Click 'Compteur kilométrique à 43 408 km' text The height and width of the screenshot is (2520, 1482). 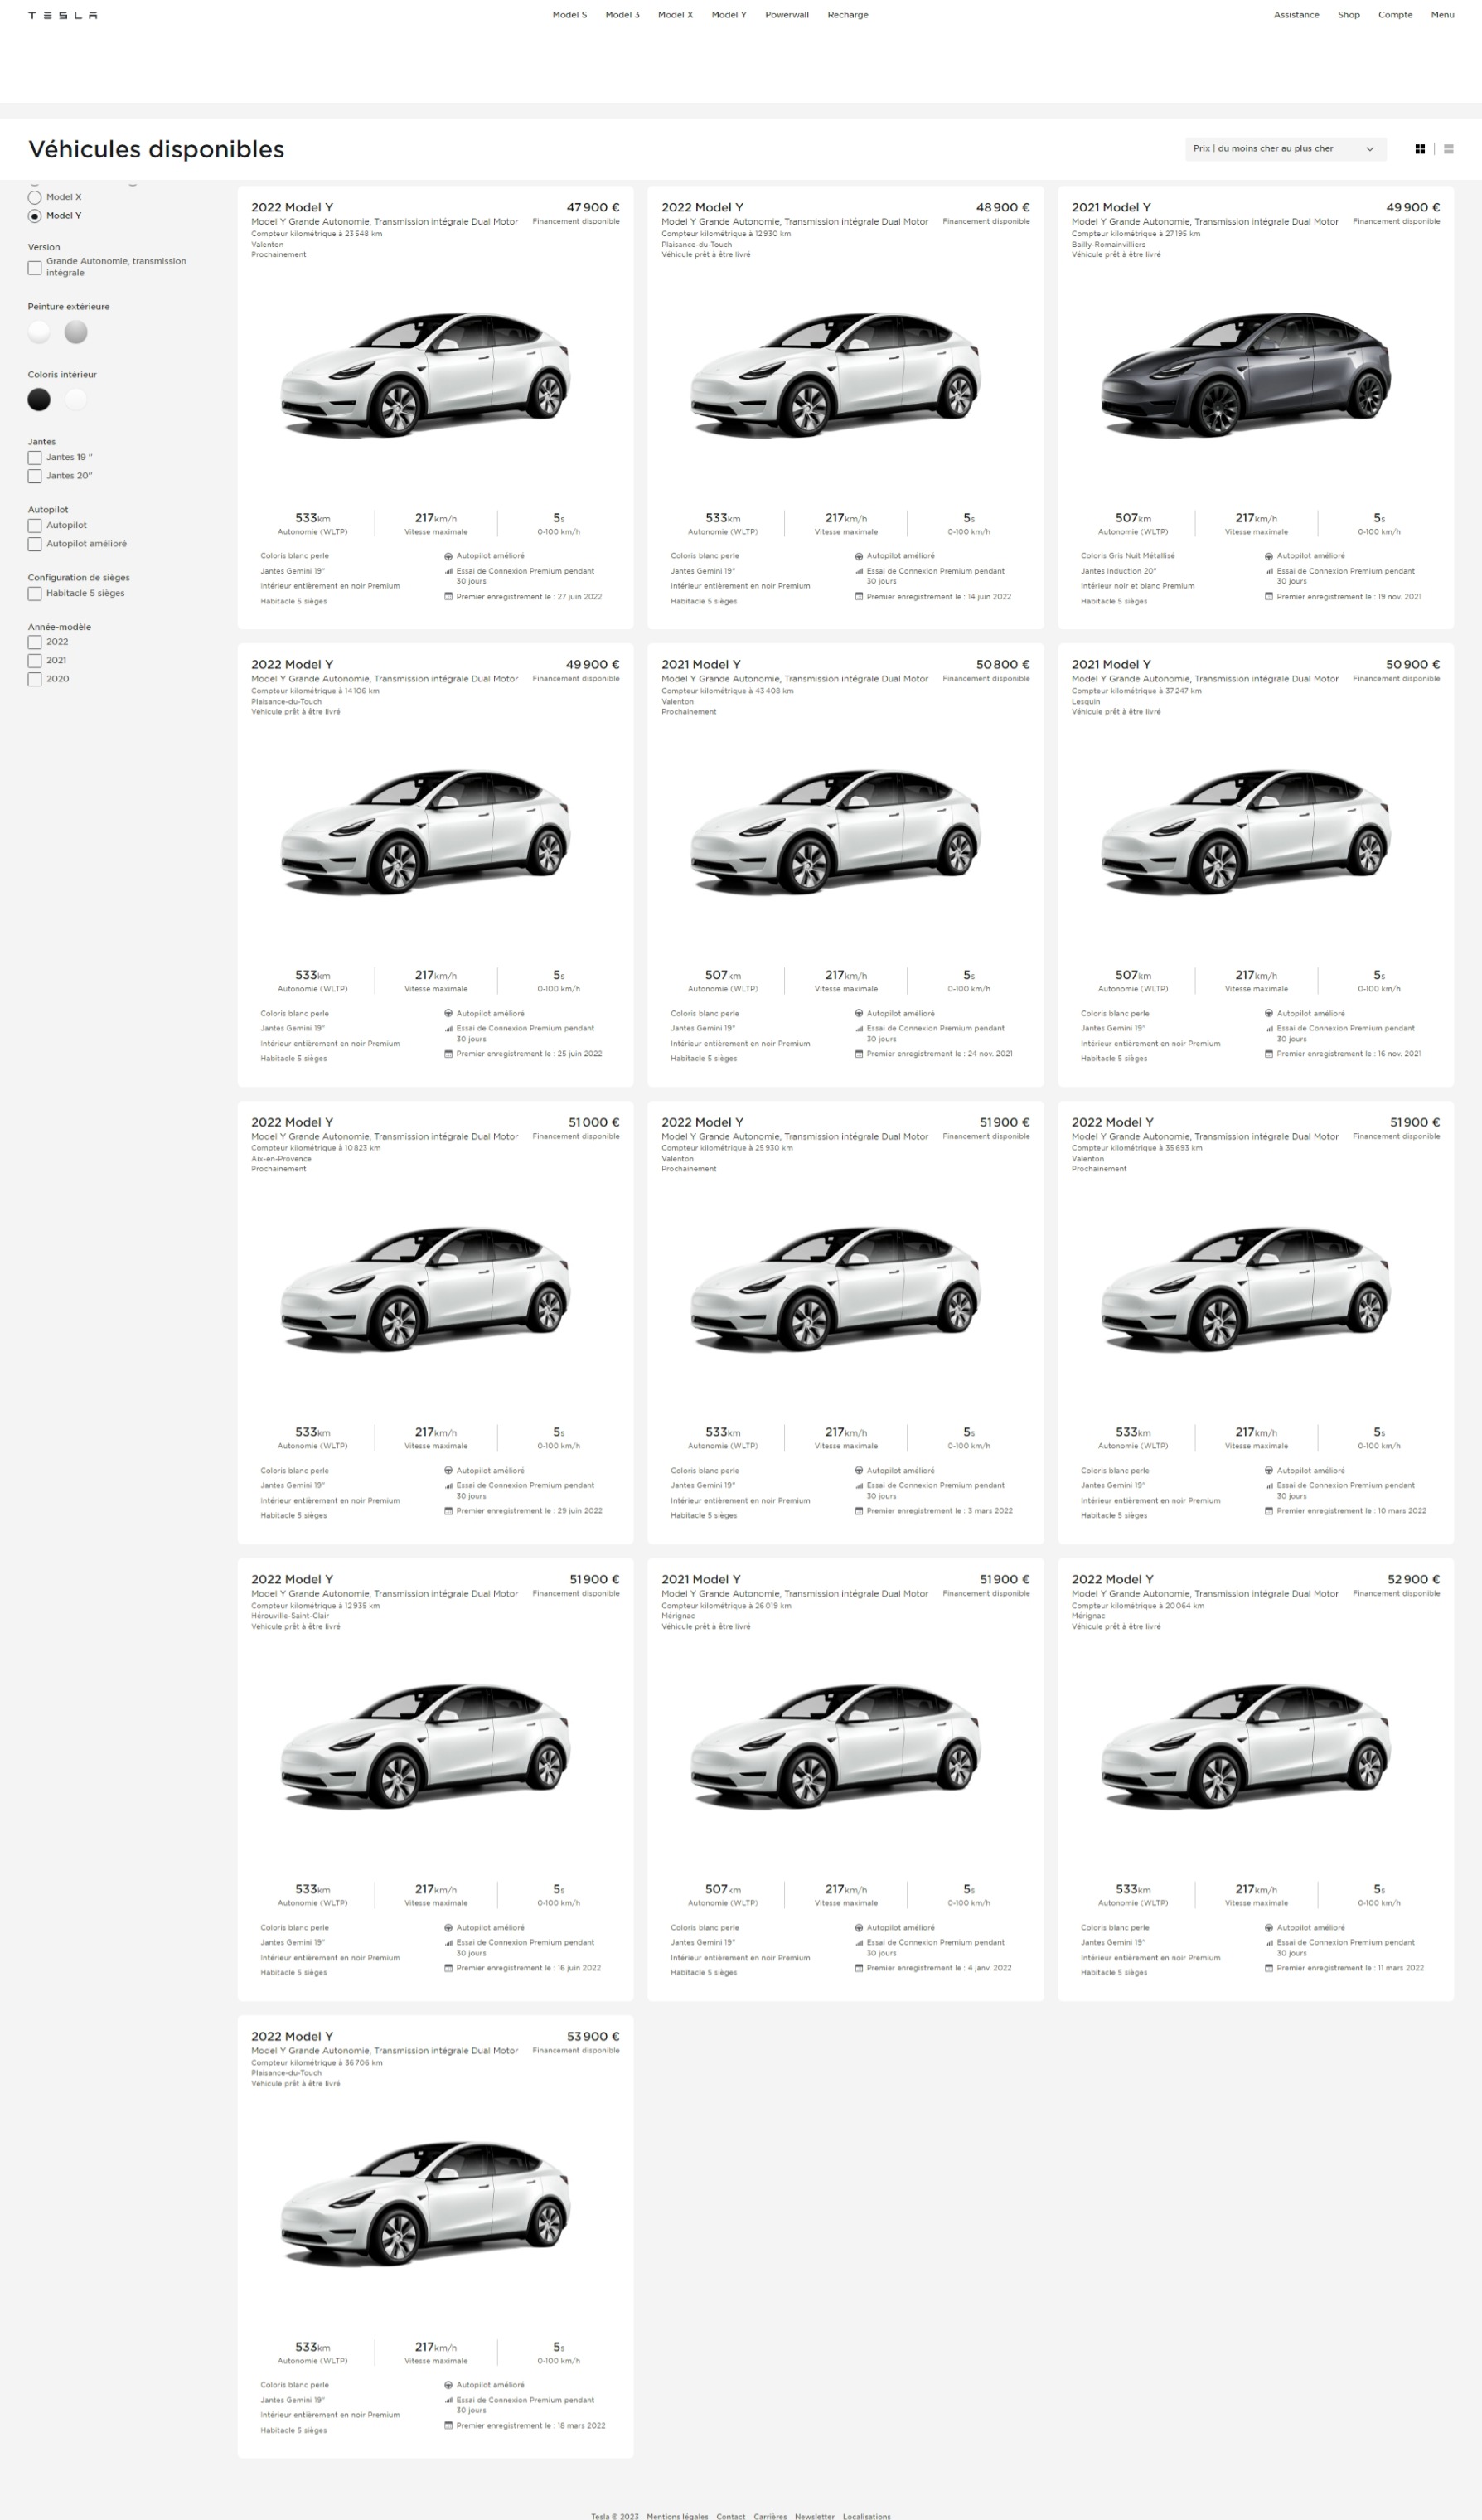click(x=727, y=691)
